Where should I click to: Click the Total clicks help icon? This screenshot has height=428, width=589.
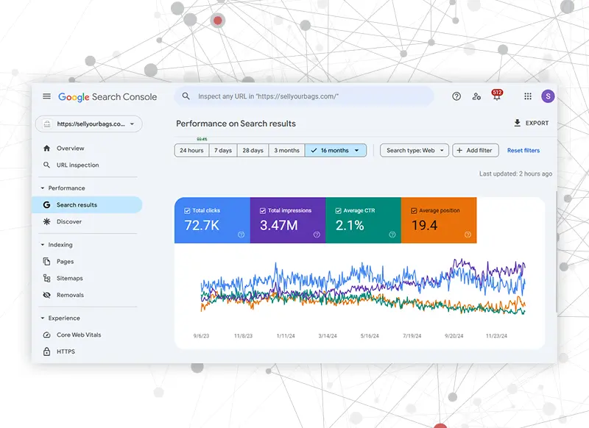coord(241,235)
